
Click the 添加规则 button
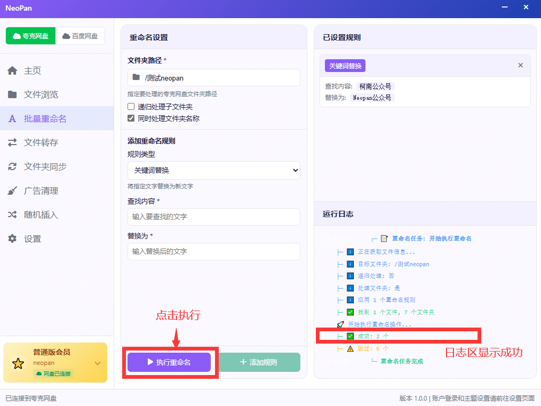(259, 362)
